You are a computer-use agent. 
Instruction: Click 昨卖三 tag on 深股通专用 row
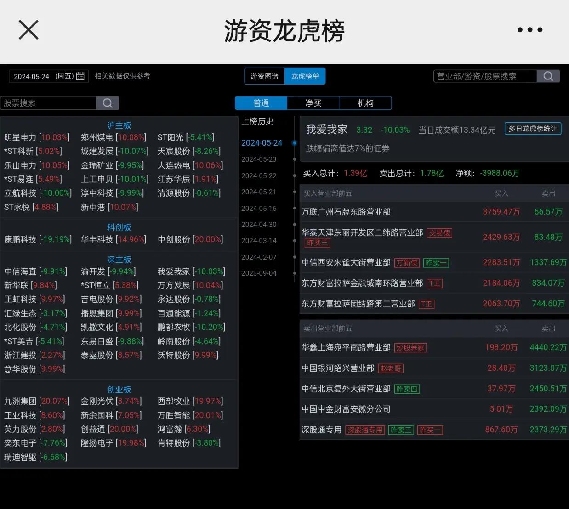(401, 430)
